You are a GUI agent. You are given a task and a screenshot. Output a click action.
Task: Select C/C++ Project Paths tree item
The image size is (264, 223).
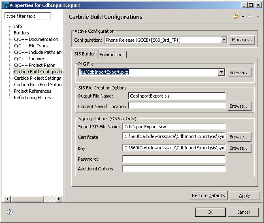34,65
